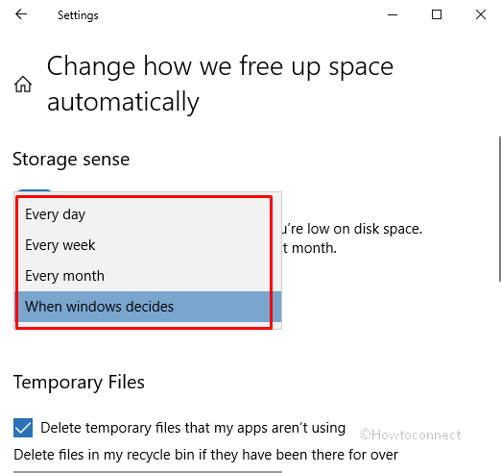This screenshot has height=473, width=501.
Task: Click the Delete temporary files label text
Action: tap(193, 428)
